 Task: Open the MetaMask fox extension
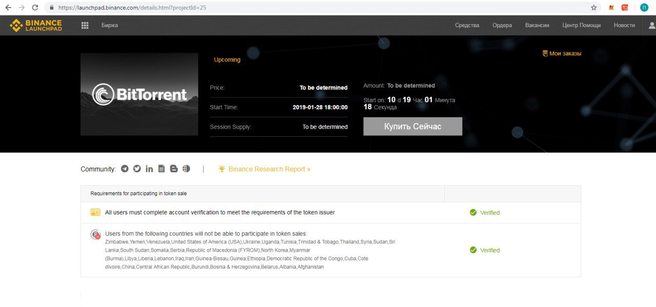coord(611,8)
